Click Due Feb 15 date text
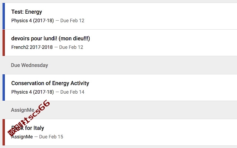Viewport: 237px width, 148px height. (51, 137)
